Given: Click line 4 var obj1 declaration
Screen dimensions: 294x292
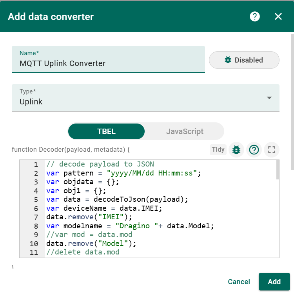Looking at the screenshot, I should click(x=76, y=191).
